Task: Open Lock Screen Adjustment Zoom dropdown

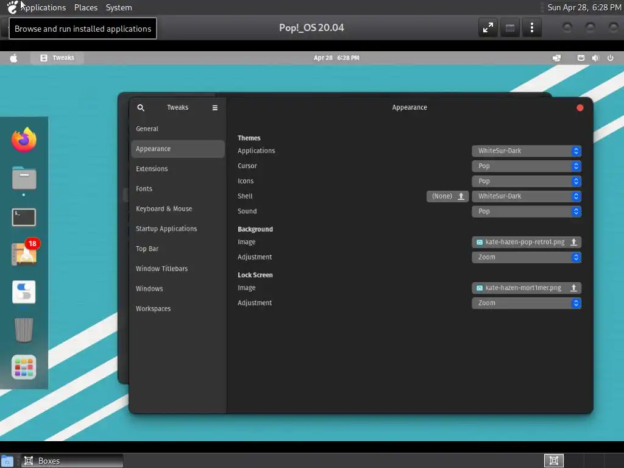Action: coord(526,303)
